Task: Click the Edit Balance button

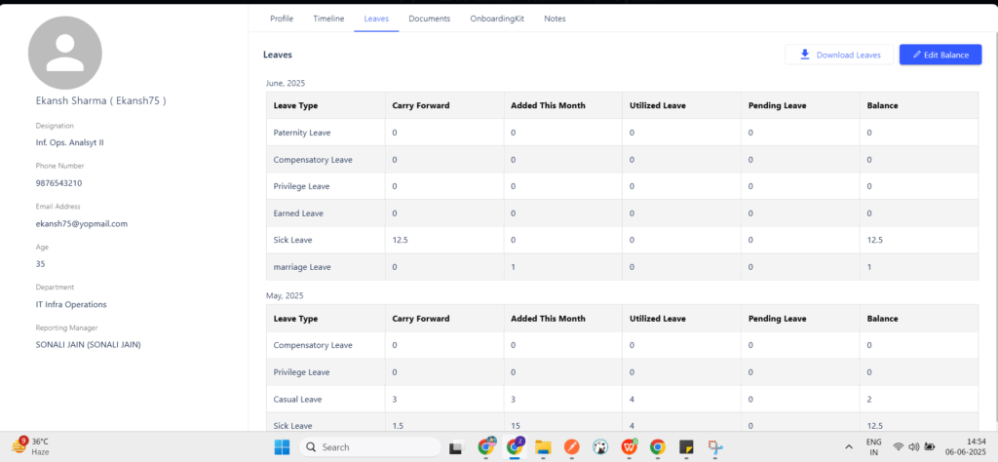Action: (940, 55)
